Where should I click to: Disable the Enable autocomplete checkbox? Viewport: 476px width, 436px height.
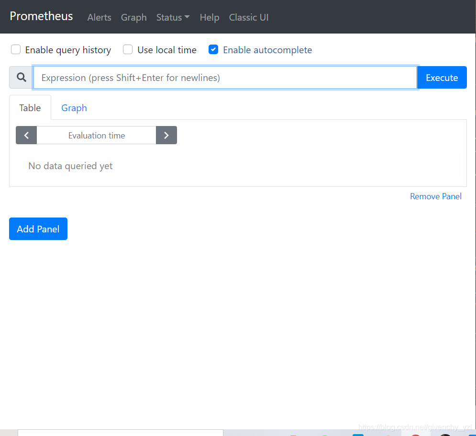tap(213, 49)
